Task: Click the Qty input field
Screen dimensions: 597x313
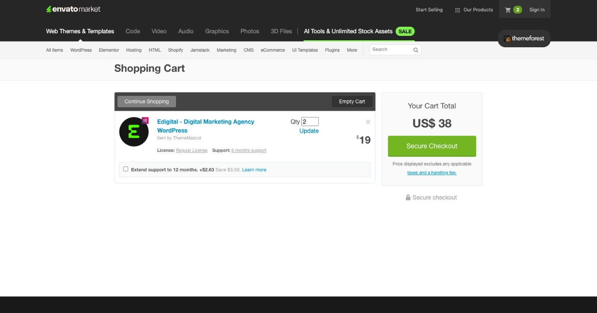Action: tap(310, 122)
